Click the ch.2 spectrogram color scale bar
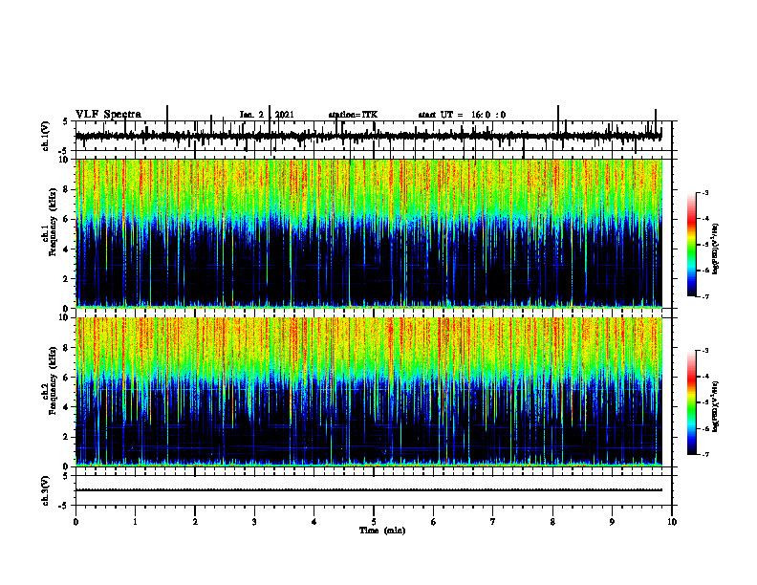757x585 pixels. coord(691,402)
